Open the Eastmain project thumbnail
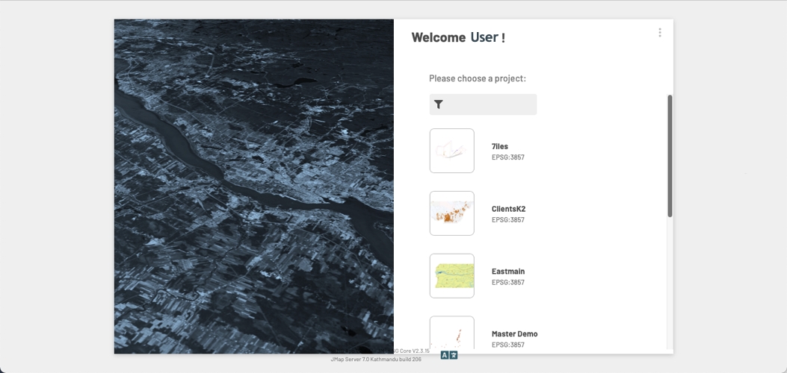Screen dimensions: 787x373 pyautogui.click(x=451, y=276)
